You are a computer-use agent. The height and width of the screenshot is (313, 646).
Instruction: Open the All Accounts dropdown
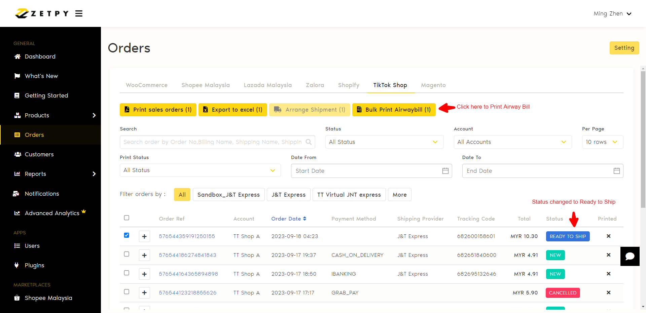512,142
